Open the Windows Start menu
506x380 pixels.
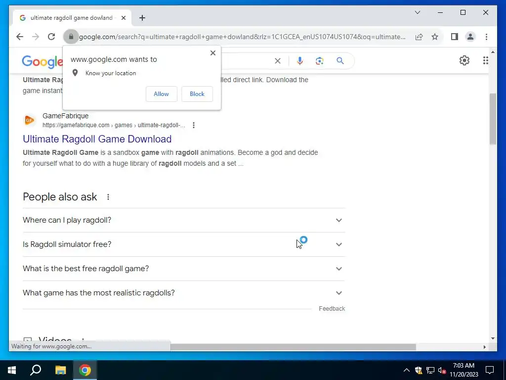point(12,370)
